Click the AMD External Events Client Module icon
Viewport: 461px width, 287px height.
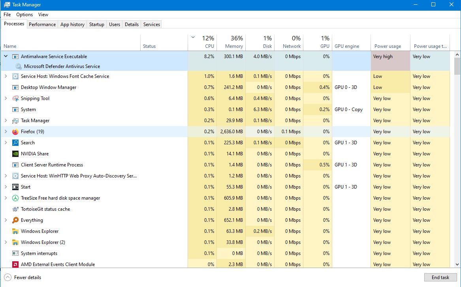[15, 264]
